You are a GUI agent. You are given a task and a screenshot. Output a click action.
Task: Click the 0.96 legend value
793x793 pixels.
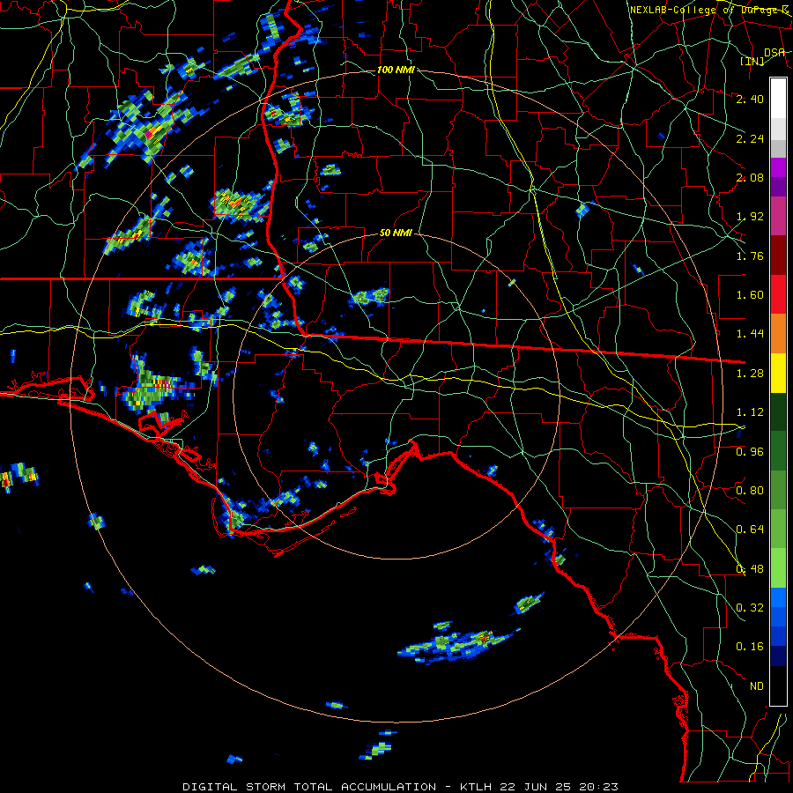750,451
